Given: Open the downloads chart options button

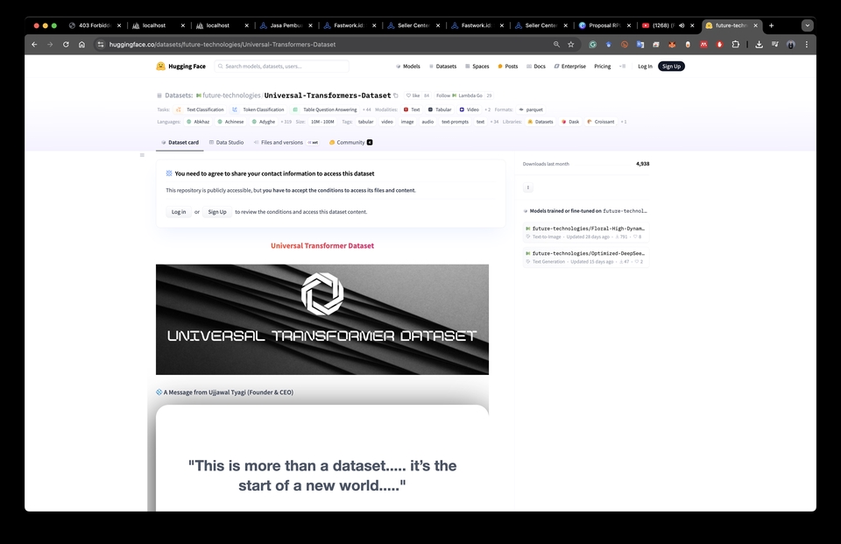Looking at the screenshot, I should 527,187.
